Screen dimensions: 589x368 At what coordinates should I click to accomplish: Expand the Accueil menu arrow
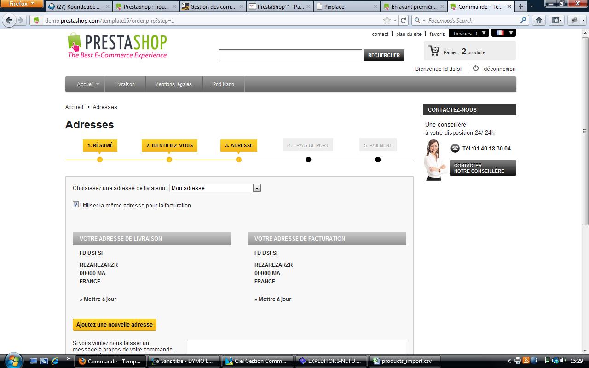(98, 84)
